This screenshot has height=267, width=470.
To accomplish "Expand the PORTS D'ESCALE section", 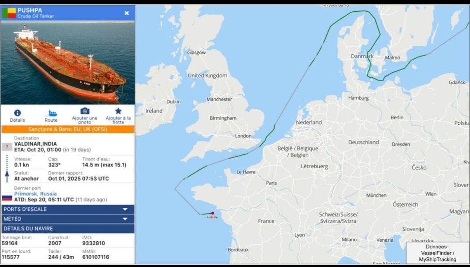I will (x=68, y=209).
